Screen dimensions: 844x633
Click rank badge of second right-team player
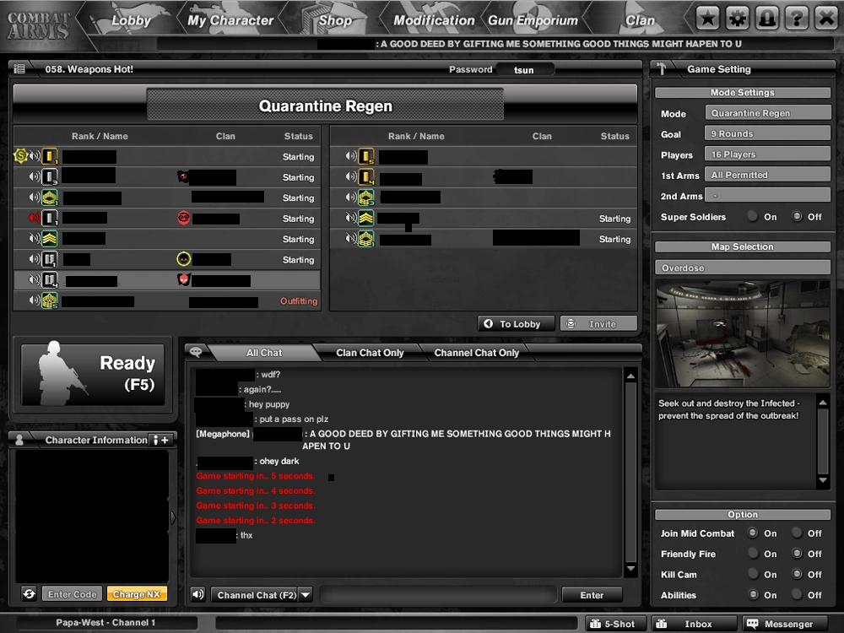366,176
